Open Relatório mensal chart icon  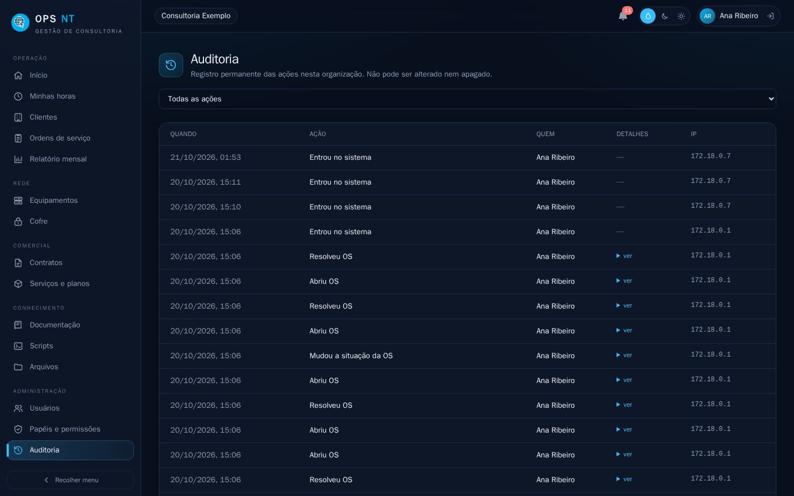click(x=18, y=159)
